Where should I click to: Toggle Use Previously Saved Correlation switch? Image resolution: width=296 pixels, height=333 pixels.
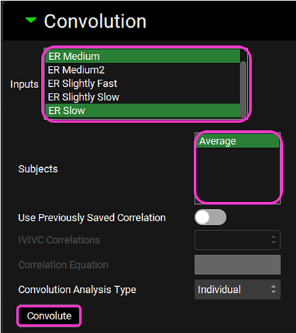click(210, 217)
